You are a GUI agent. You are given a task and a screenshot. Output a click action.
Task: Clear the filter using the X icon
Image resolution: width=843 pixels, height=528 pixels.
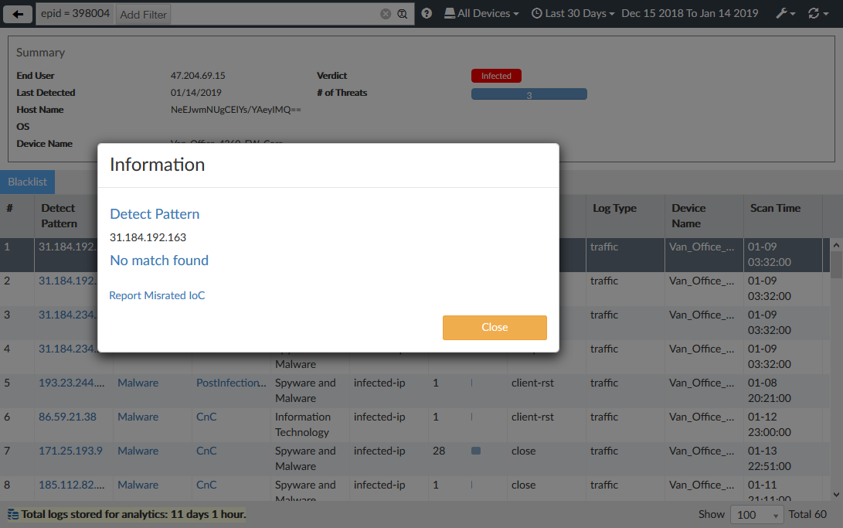tap(386, 14)
